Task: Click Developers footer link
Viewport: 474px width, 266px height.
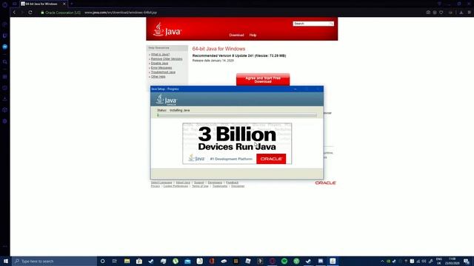Action: point(215,183)
